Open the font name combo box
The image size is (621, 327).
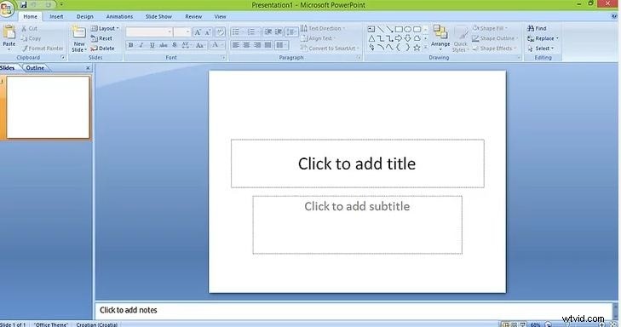point(149,32)
